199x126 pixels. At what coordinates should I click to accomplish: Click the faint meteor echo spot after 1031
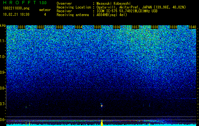26,107
